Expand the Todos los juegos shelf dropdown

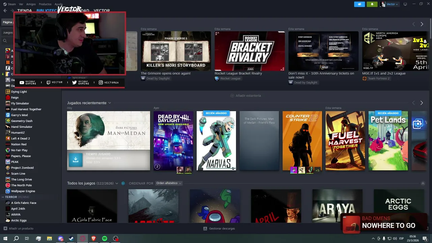click(x=117, y=183)
